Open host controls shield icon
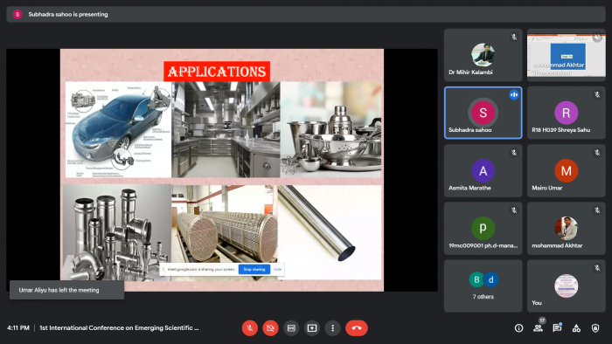The width and height of the screenshot is (612, 344). click(x=595, y=328)
